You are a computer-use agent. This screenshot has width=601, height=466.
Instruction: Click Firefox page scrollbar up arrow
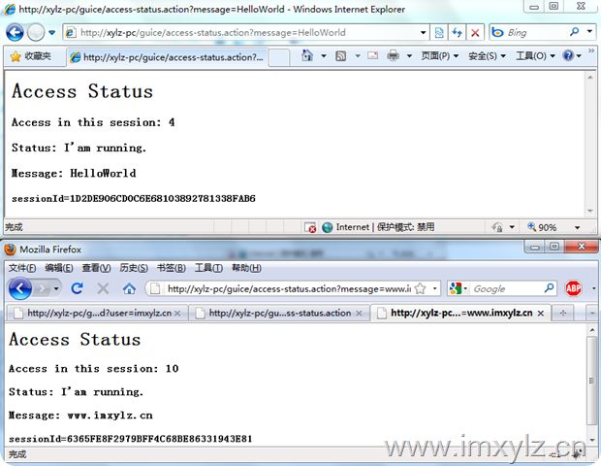coord(592,330)
